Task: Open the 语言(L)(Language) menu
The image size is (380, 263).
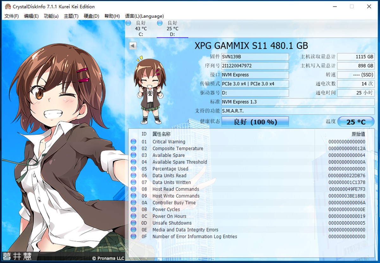Action: click(144, 16)
